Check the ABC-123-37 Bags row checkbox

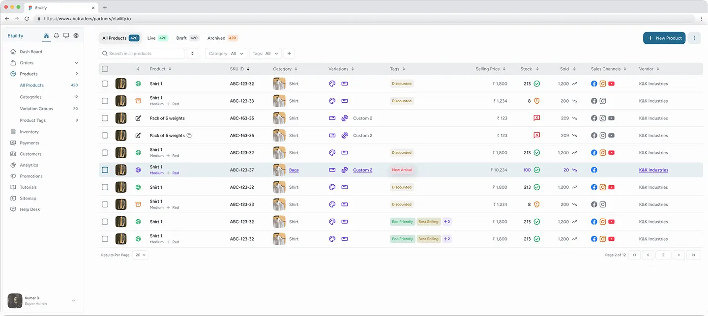(x=105, y=170)
